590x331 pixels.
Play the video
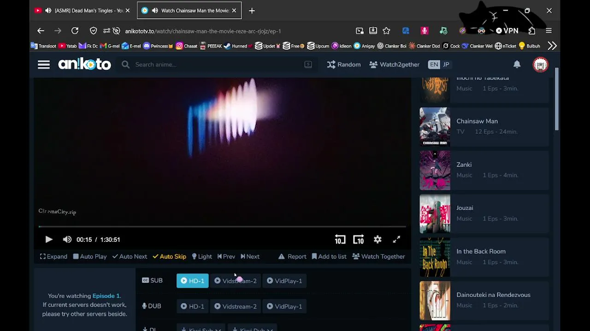click(49, 240)
